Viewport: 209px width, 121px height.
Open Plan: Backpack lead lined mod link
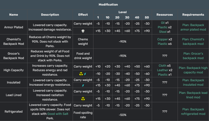pyautogui.click(x=193, y=95)
